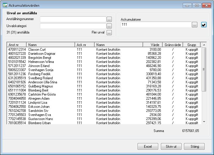
Task: Click the value 466246,90
Action: click(x=154, y=66)
